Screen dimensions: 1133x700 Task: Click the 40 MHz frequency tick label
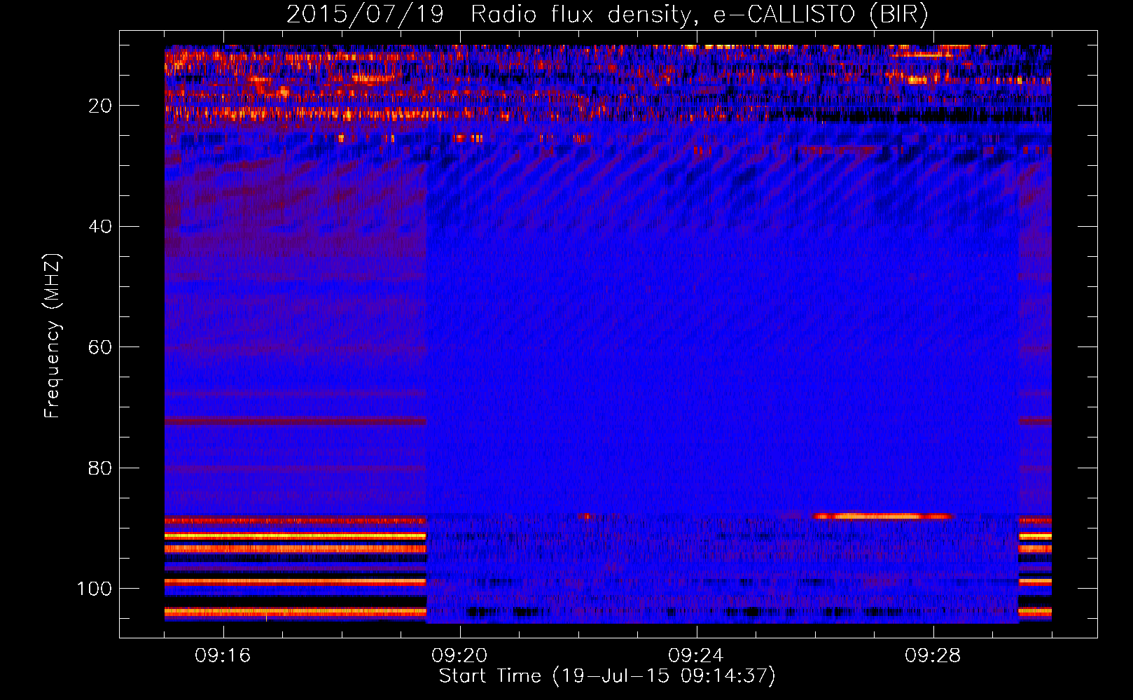[x=100, y=227]
